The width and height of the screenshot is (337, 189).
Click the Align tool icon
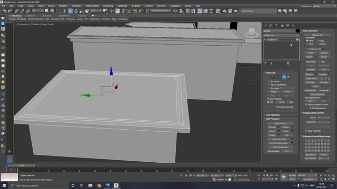coord(181,11)
